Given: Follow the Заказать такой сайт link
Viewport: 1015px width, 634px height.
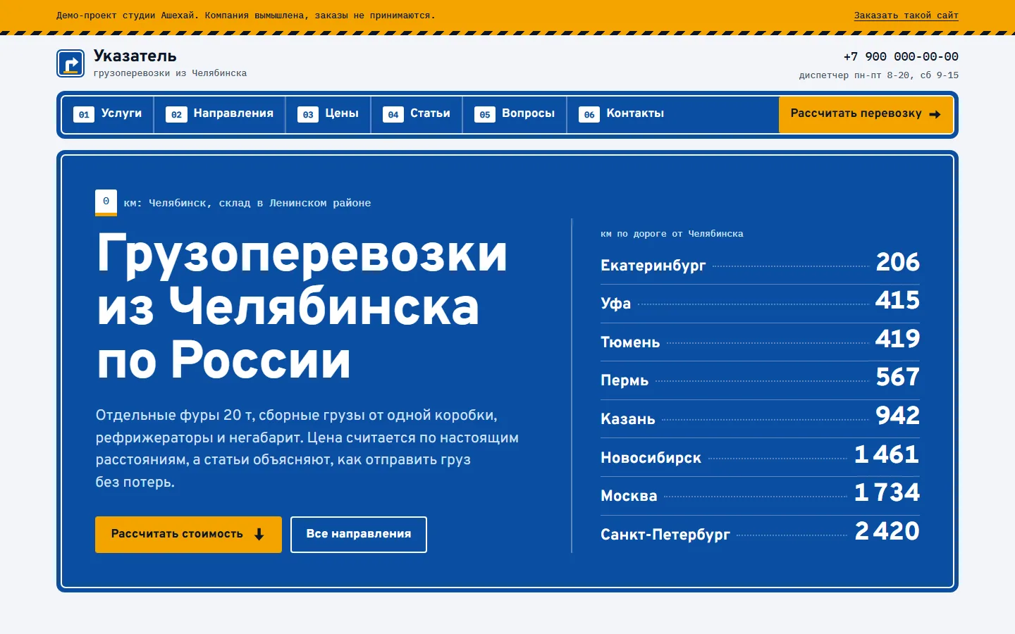Looking at the screenshot, I should (x=906, y=15).
